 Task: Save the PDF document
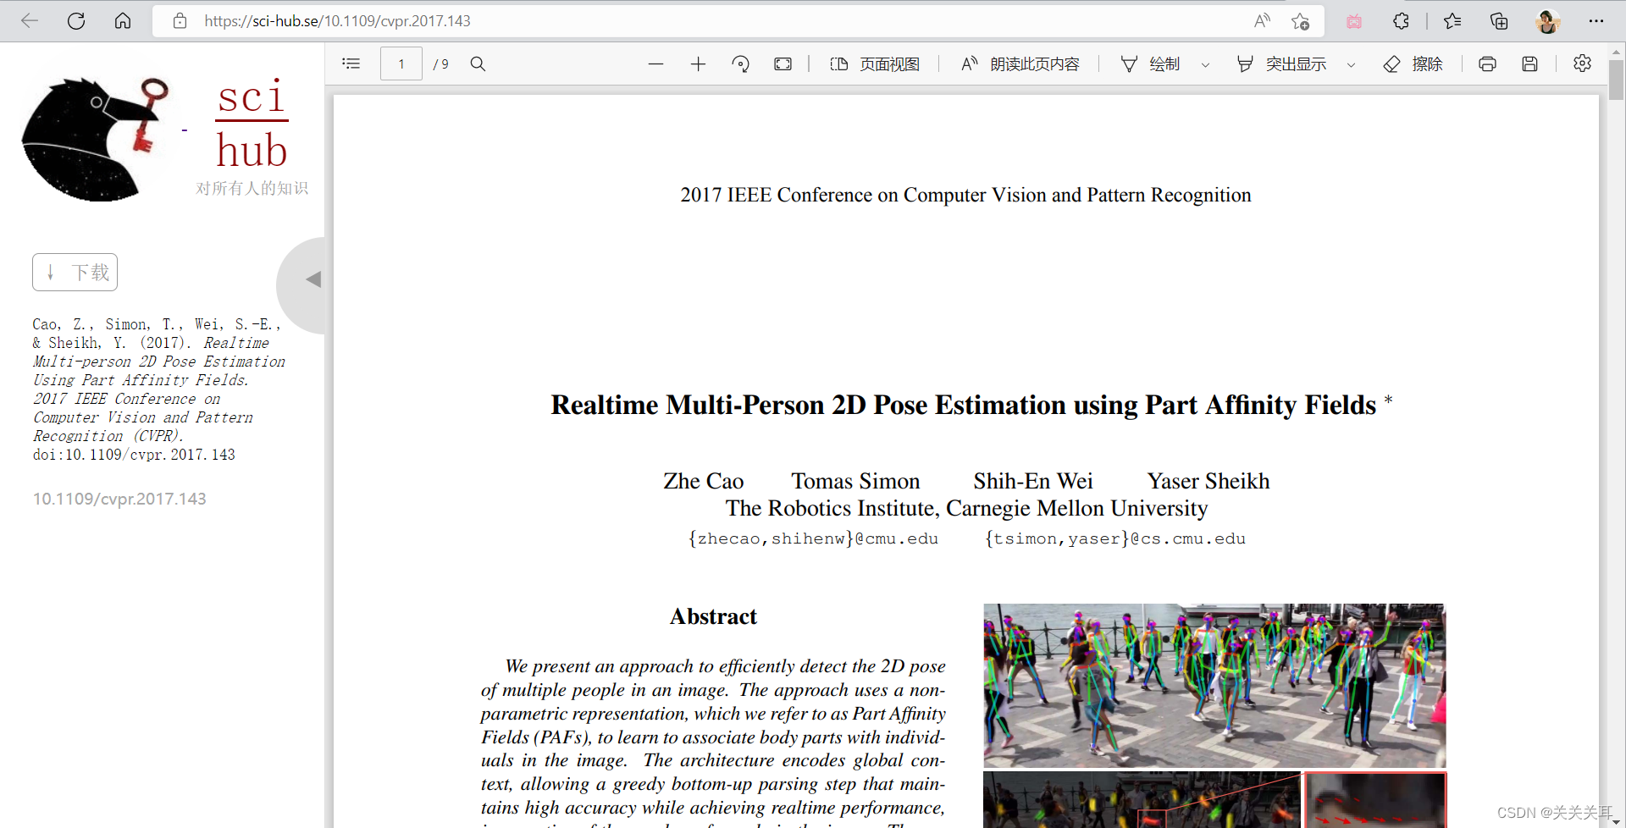(1529, 63)
